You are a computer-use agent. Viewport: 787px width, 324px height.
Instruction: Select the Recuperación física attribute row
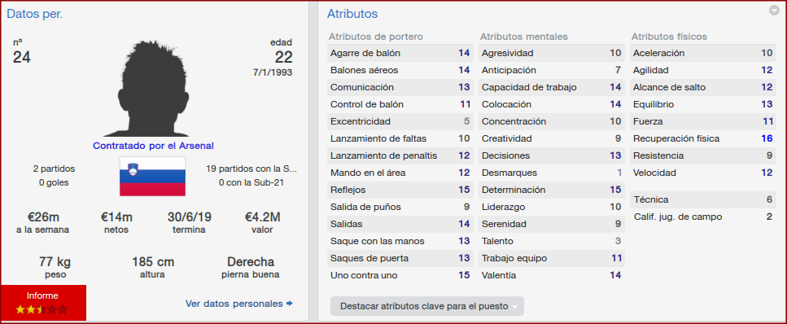[x=702, y=138]
